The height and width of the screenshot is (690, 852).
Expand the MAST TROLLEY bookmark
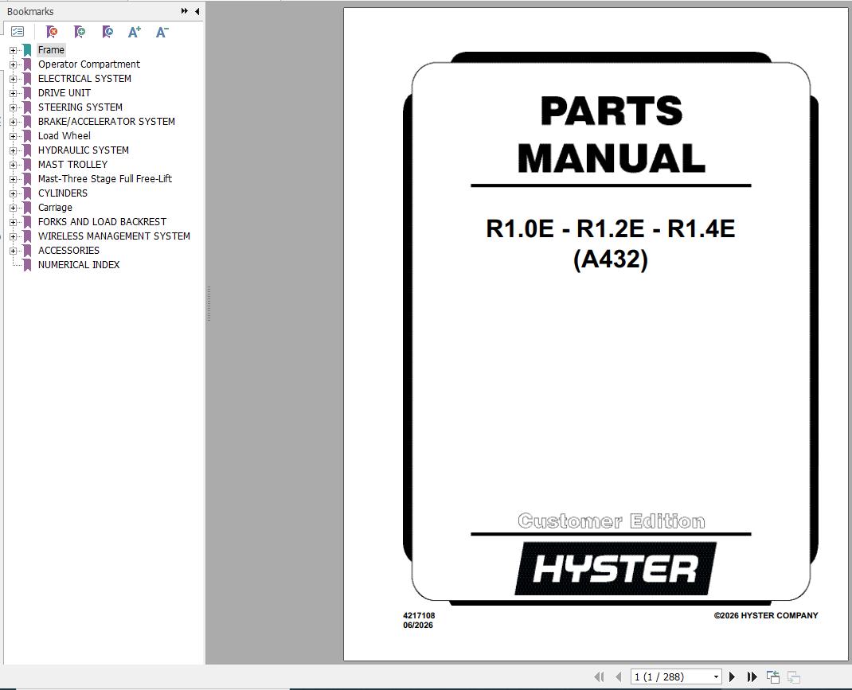13,165
